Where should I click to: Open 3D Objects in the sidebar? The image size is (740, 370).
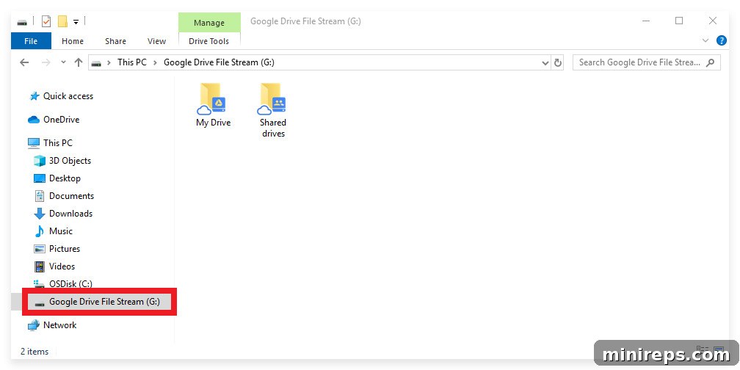click(x=62, y=161)
